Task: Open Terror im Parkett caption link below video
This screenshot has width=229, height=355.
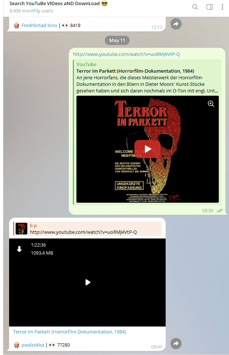Action: 70,332
